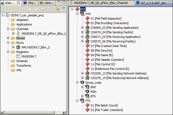Collapse the Group_Loop node

[x=77, y=82]
